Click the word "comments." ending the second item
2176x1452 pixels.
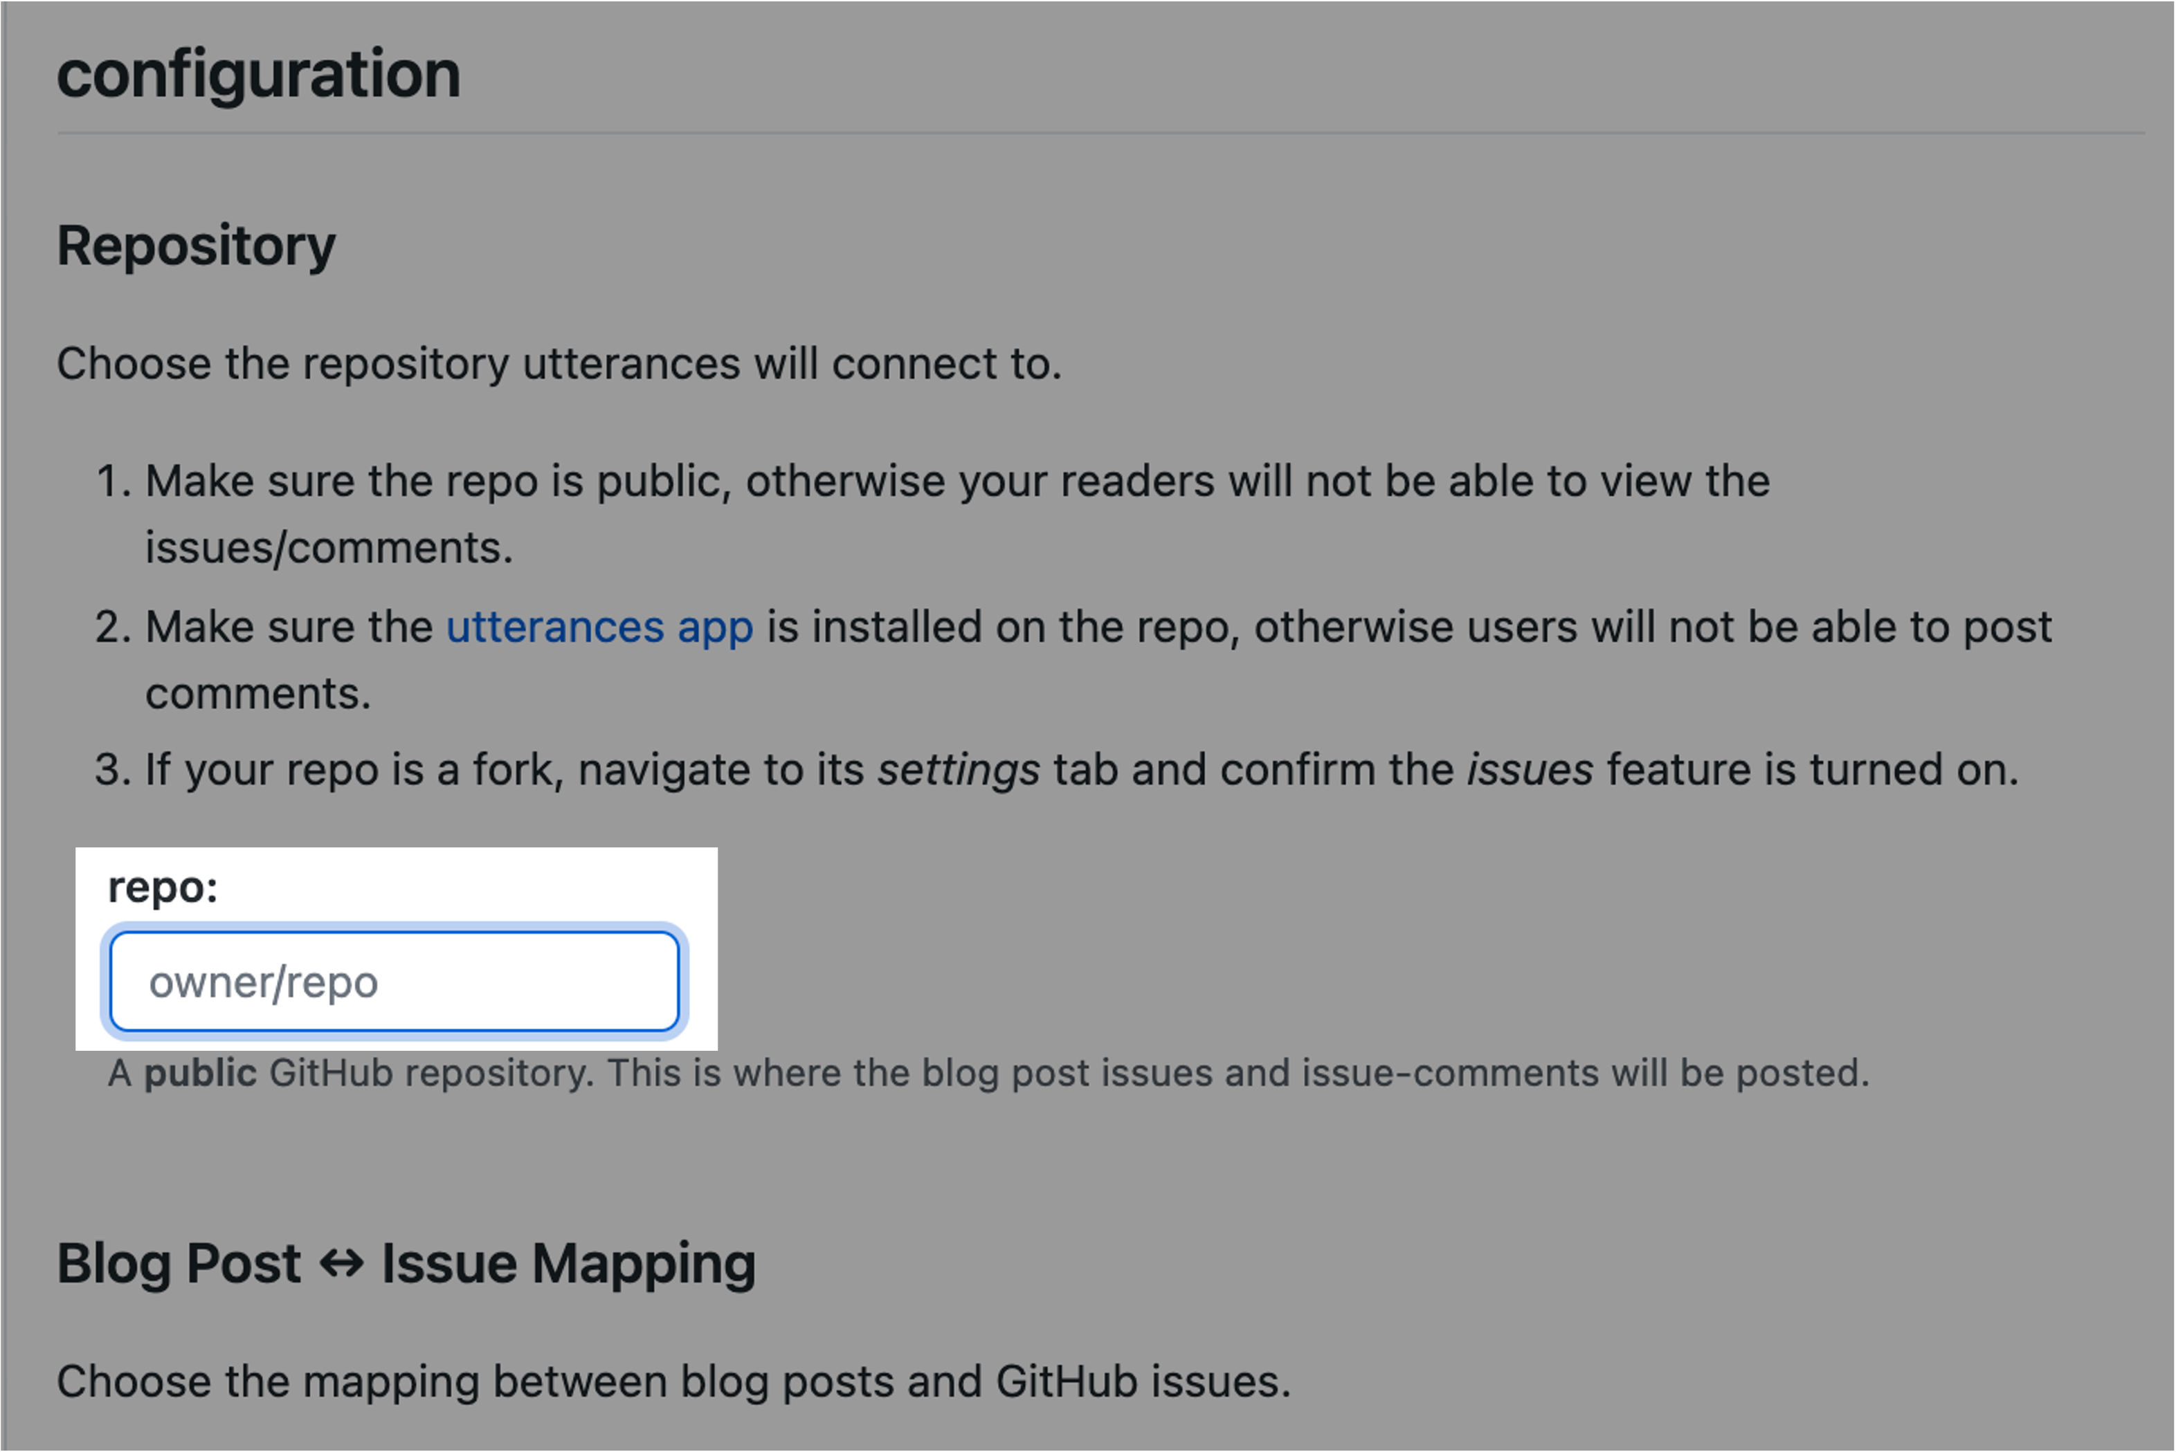click(x=257, y=694)
